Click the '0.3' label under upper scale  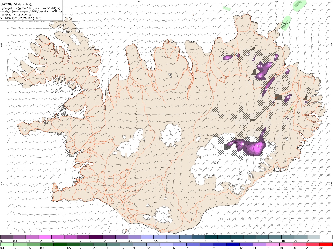pos(15,241)
